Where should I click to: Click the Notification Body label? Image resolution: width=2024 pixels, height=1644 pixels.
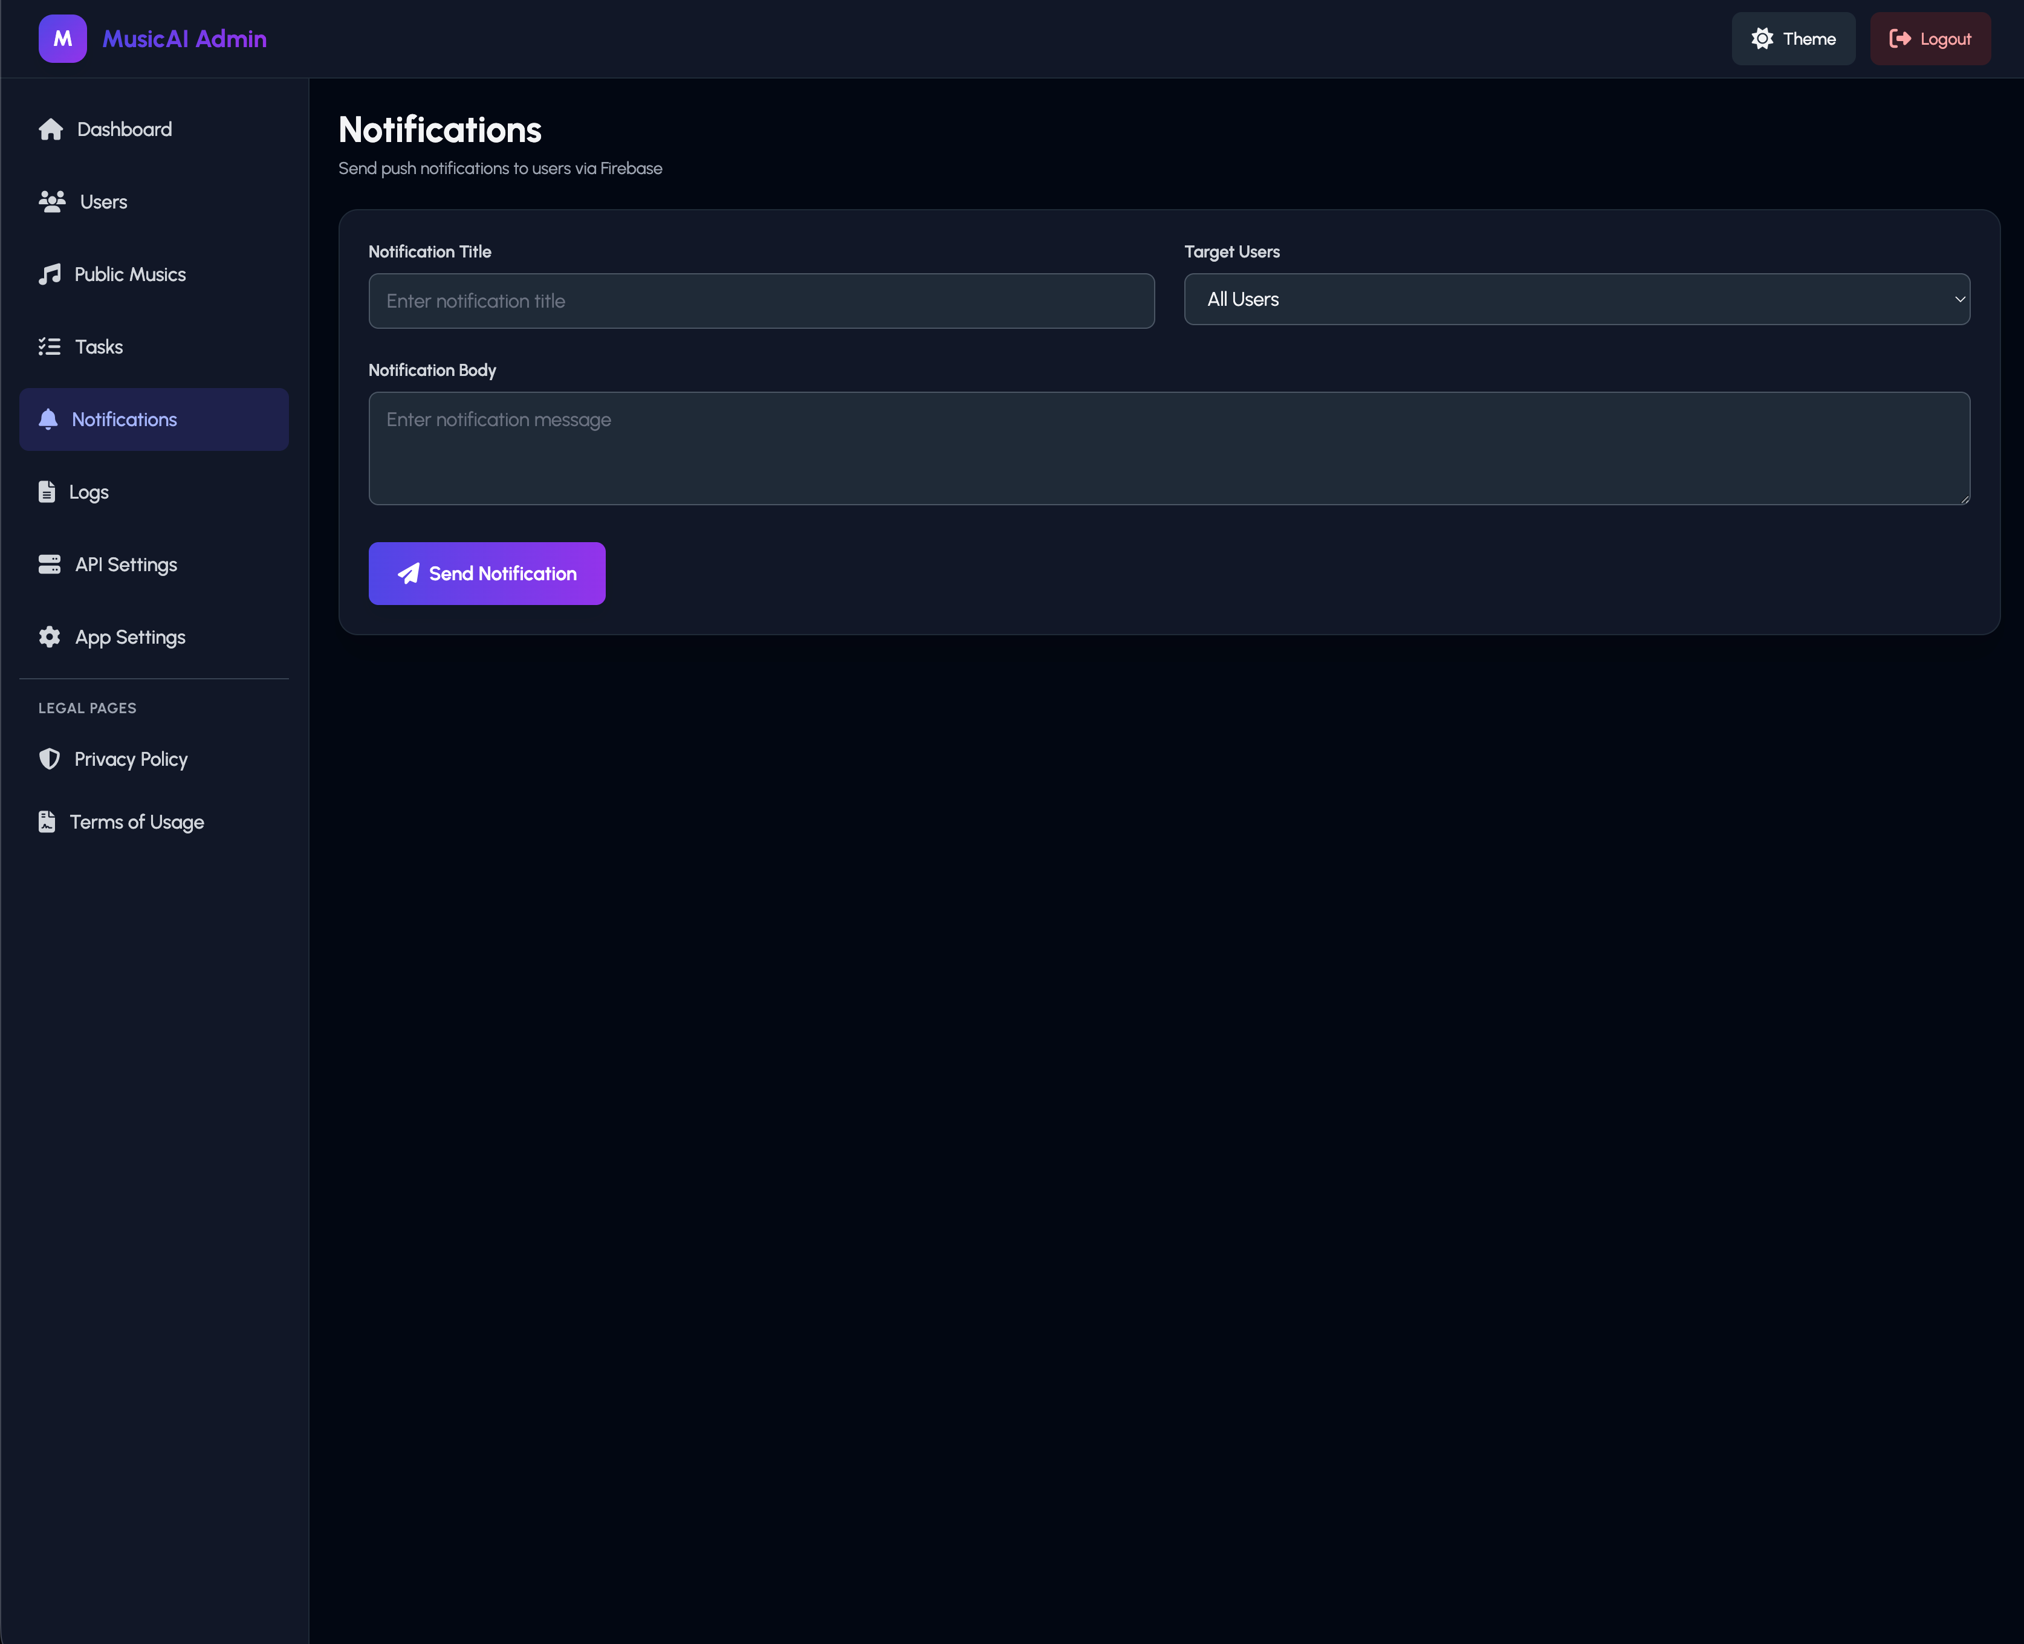(432, 371)
